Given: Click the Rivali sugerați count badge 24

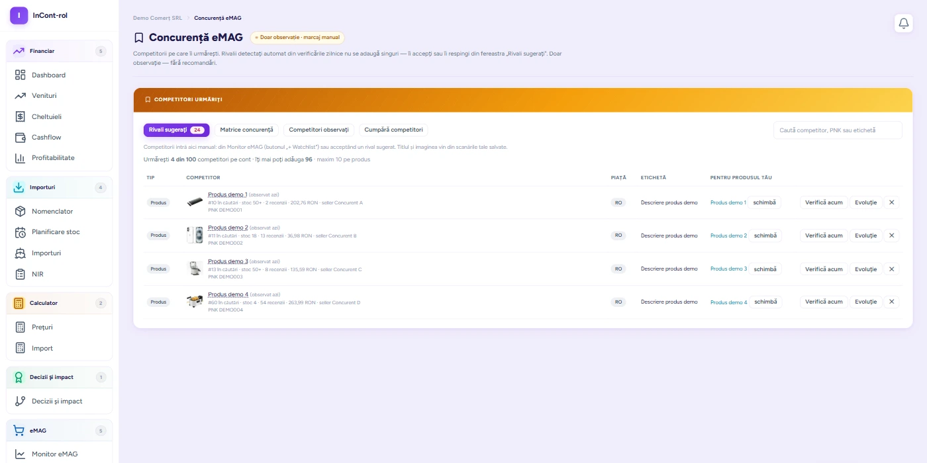Looking at the screenshot, I should point(197,130).
